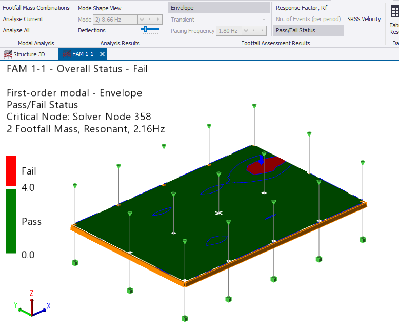This screenshot has width=399, height=328.
Task: Select the FAM 1-1 view tab
Action: click(x=83, y=54)
